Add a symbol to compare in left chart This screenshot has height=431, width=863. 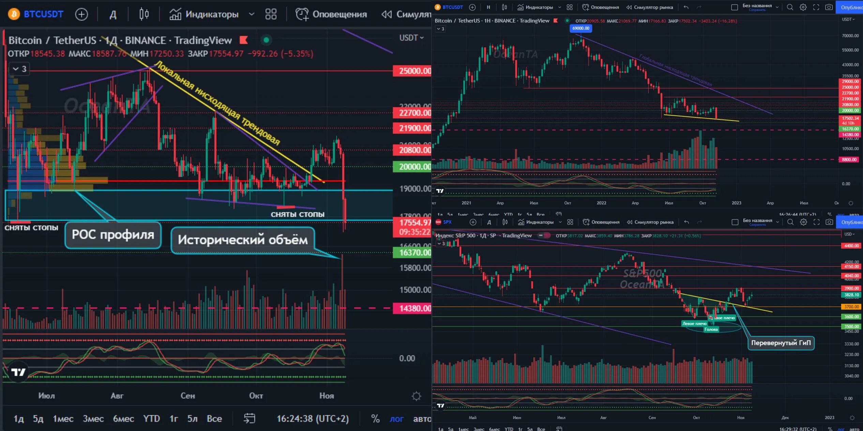pyautogui.click(x=81, y=14)
